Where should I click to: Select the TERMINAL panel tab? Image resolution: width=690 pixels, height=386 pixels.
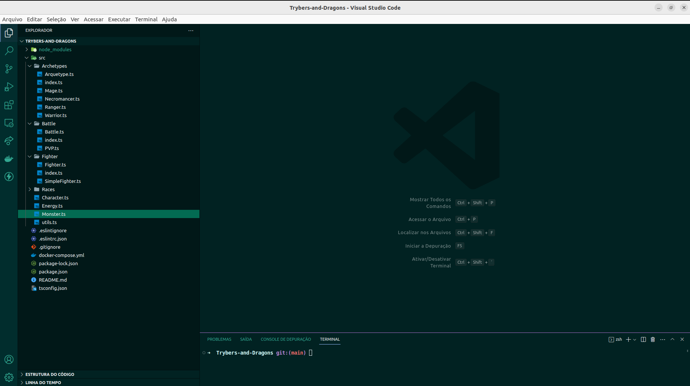coord(330,339)
